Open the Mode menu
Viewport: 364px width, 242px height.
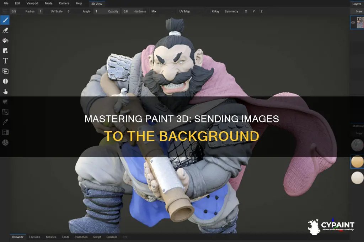48,3
